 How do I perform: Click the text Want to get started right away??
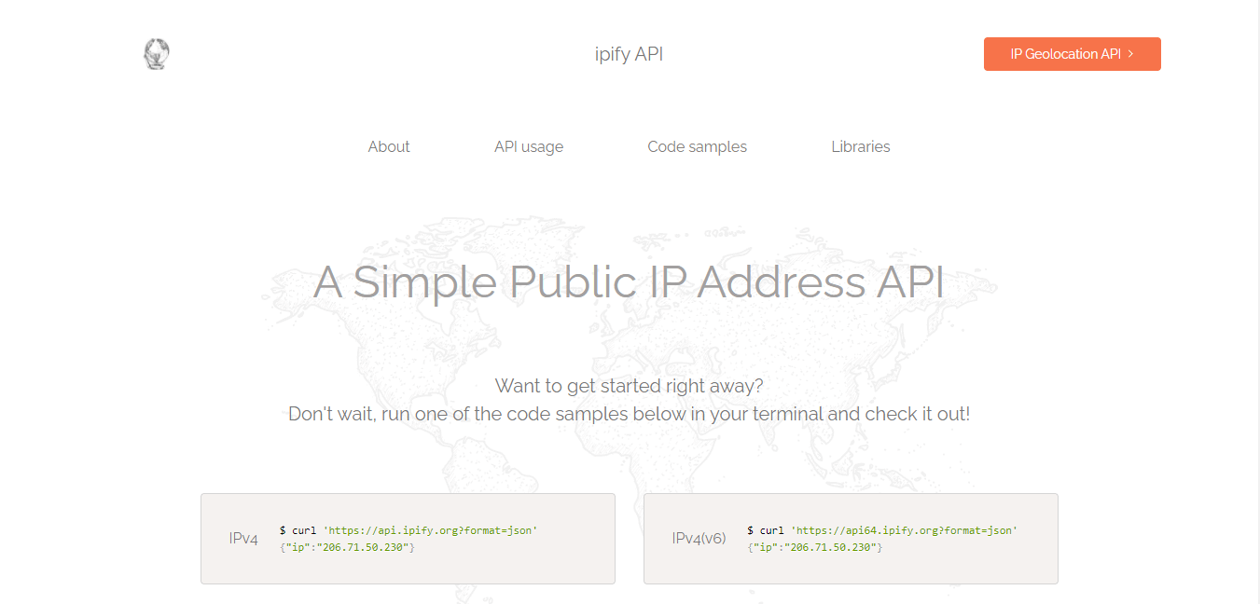[x=630, y=386]
